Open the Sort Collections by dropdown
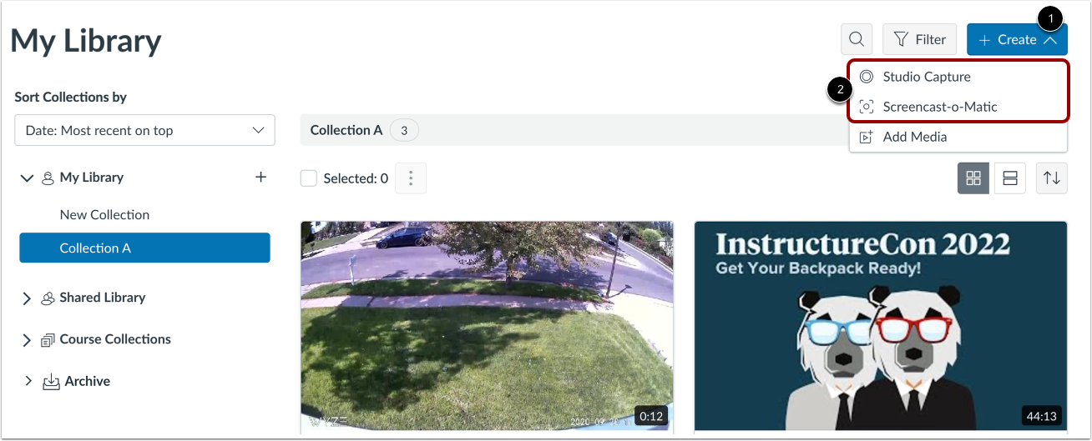 coord(144,131)
